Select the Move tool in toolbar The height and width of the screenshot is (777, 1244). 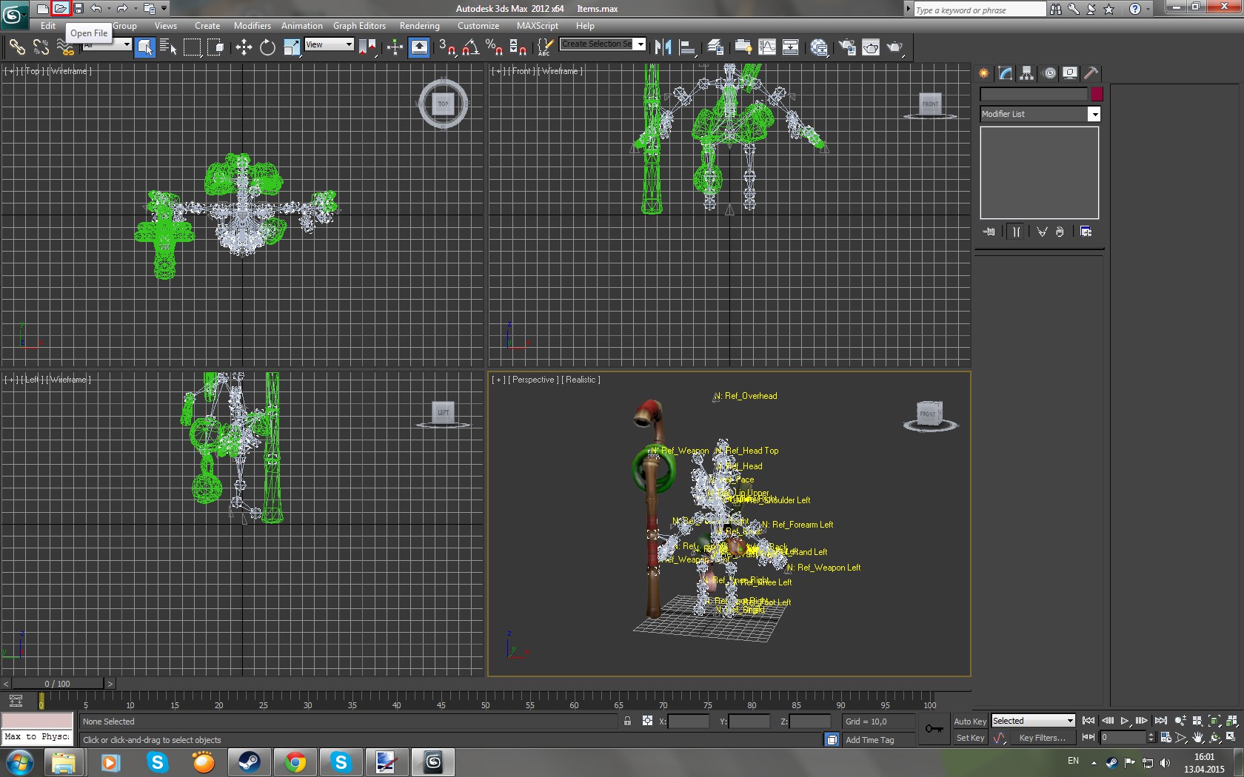coord(244,47)
